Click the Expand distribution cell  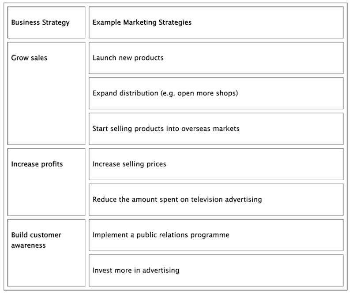pos(216,93)
